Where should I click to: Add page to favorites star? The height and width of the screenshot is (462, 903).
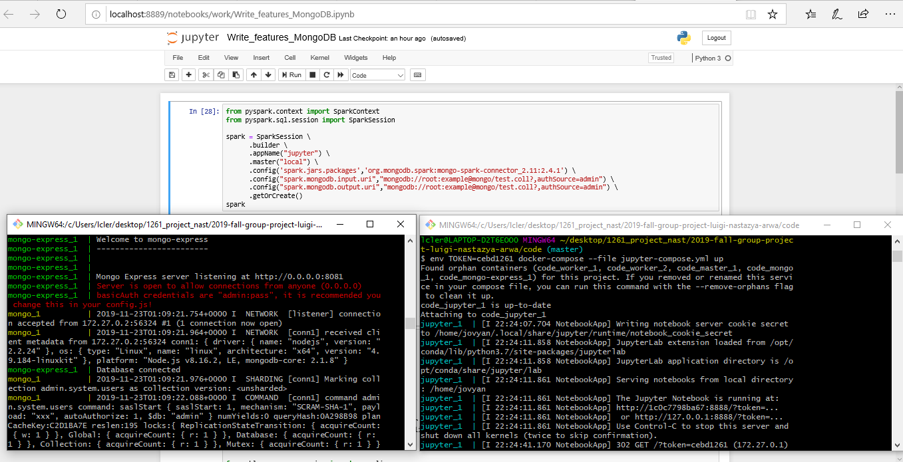[772, 14]
